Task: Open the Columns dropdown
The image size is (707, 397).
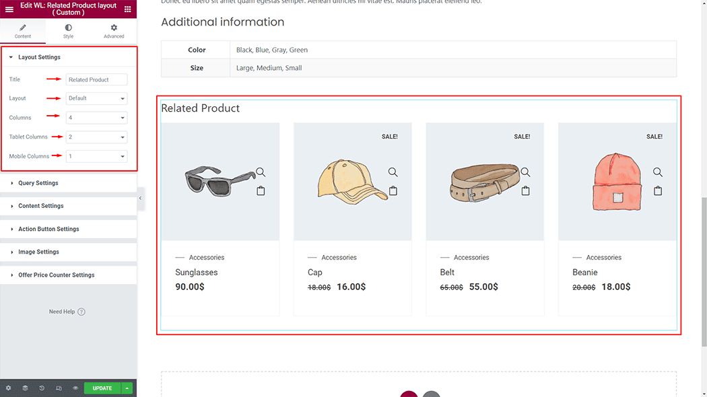Action: click(x=97, y=118)
